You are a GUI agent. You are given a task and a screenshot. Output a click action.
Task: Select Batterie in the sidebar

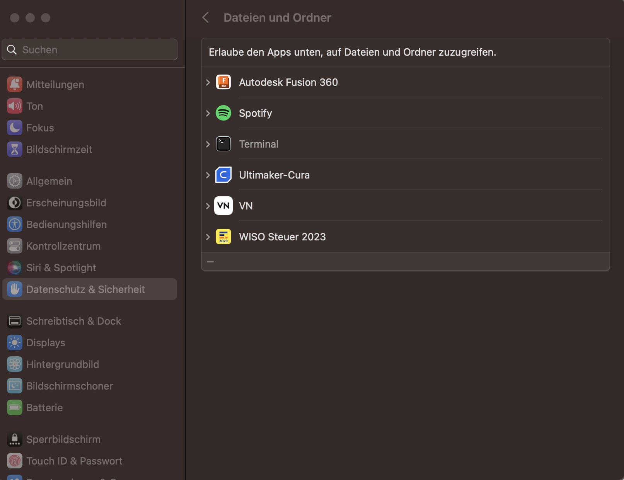pos(90,407)
